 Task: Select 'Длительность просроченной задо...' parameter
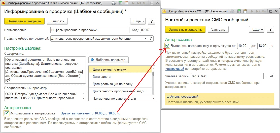coord(120,91)
